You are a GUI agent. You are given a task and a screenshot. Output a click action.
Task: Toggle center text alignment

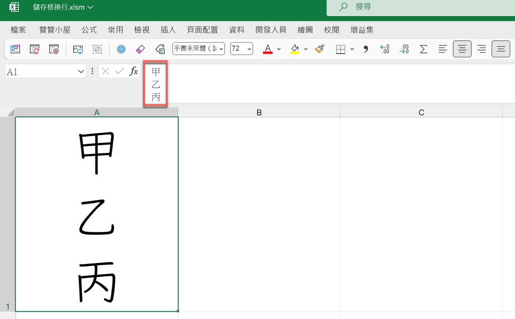(462, 49)
